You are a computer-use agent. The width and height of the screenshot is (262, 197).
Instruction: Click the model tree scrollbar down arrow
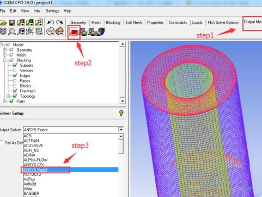tap(123, 101)
